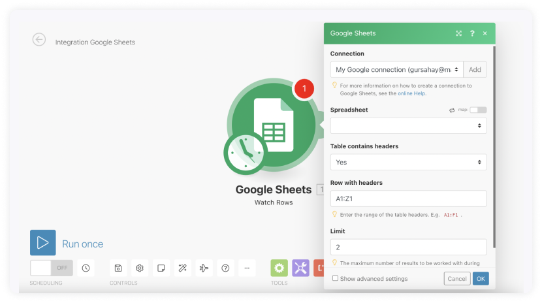Open help in the Google Sheets panel header
Image resolution: width=542 pixels, height=303 pixels.
click(x=472, y=33)
